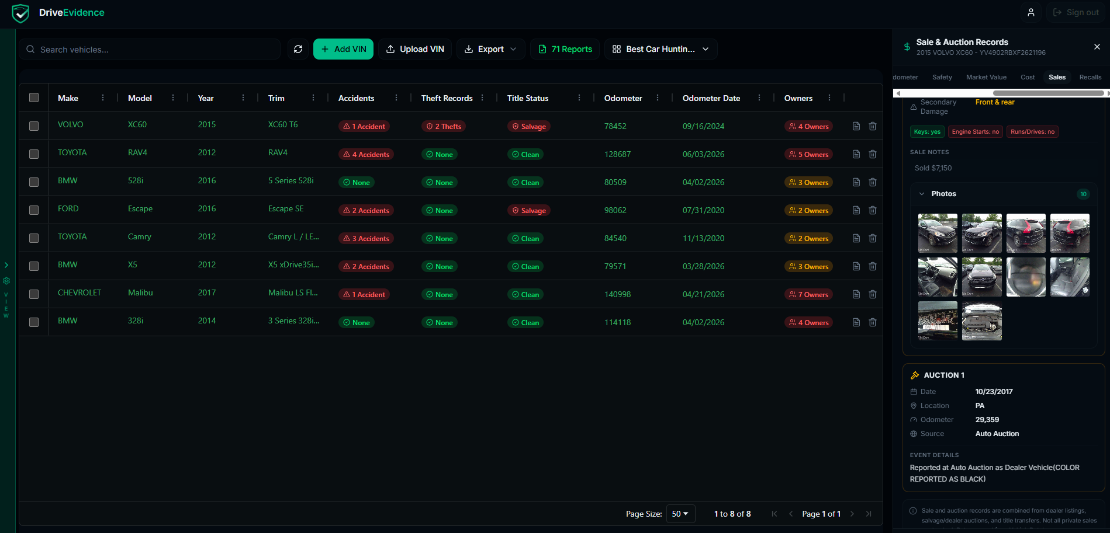Open the Odometer column menu
Viewport: 1110px width, 533px height.
pyautogui.click(x=658, y=98)
